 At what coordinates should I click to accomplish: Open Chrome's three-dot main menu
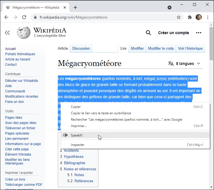(x=208, y=17)
